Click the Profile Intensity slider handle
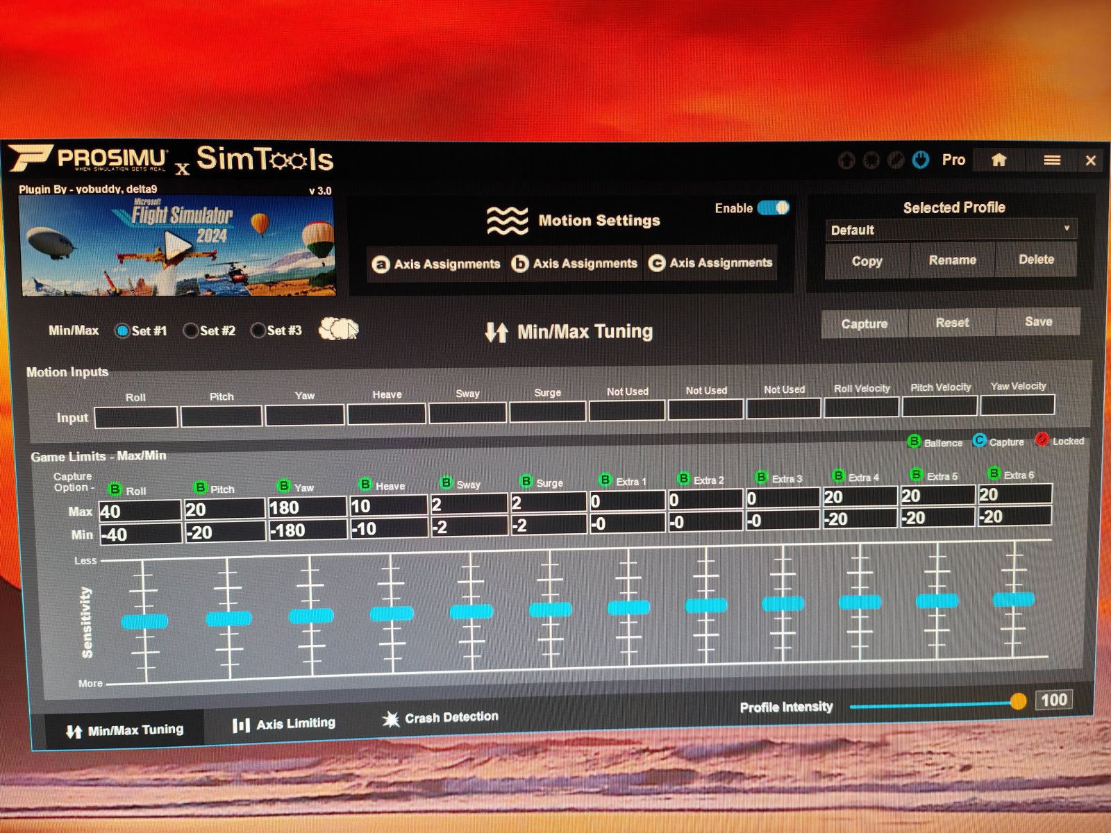 pos(1018,701)
